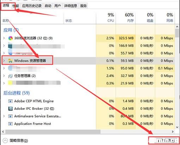Collapse details via 简略信息 arrow icon

(5, 140)
